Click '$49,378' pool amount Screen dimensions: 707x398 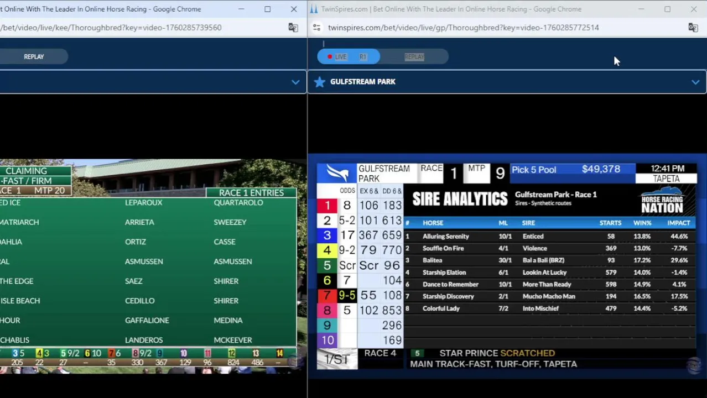(601, 169)
